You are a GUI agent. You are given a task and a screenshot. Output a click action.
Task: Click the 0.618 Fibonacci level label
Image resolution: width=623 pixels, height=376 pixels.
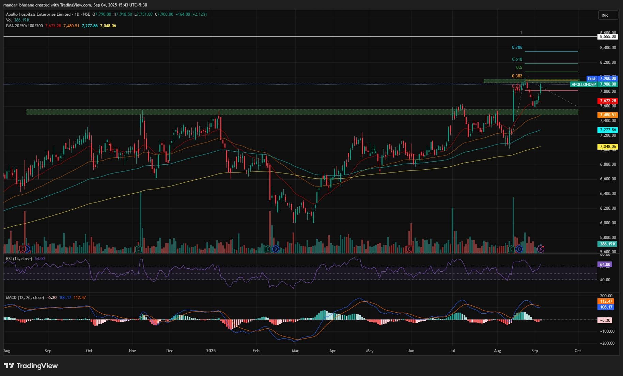tap(517, 59)
